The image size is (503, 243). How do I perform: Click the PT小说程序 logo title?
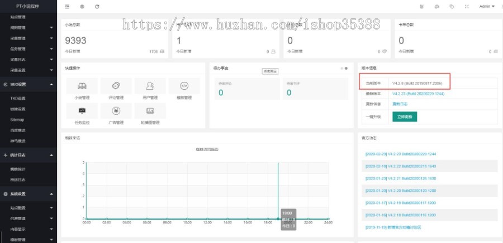click(28, 6)
